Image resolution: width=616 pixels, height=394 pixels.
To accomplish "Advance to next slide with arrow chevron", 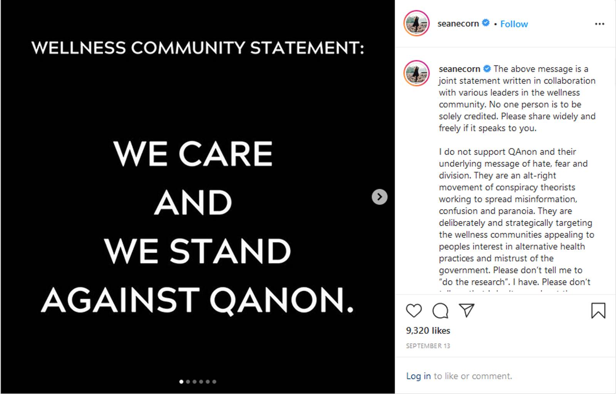I will pos(379,197).
